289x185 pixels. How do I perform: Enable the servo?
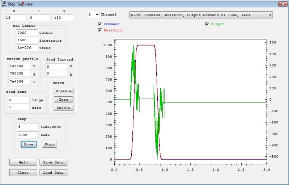63,108
